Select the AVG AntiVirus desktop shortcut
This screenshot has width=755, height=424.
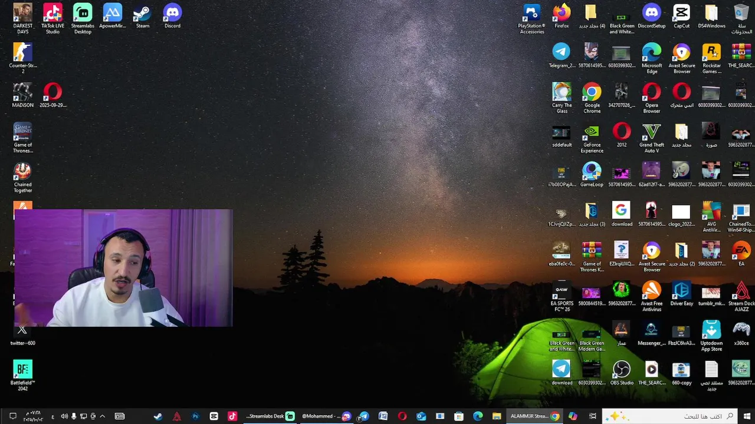(711, 217)
